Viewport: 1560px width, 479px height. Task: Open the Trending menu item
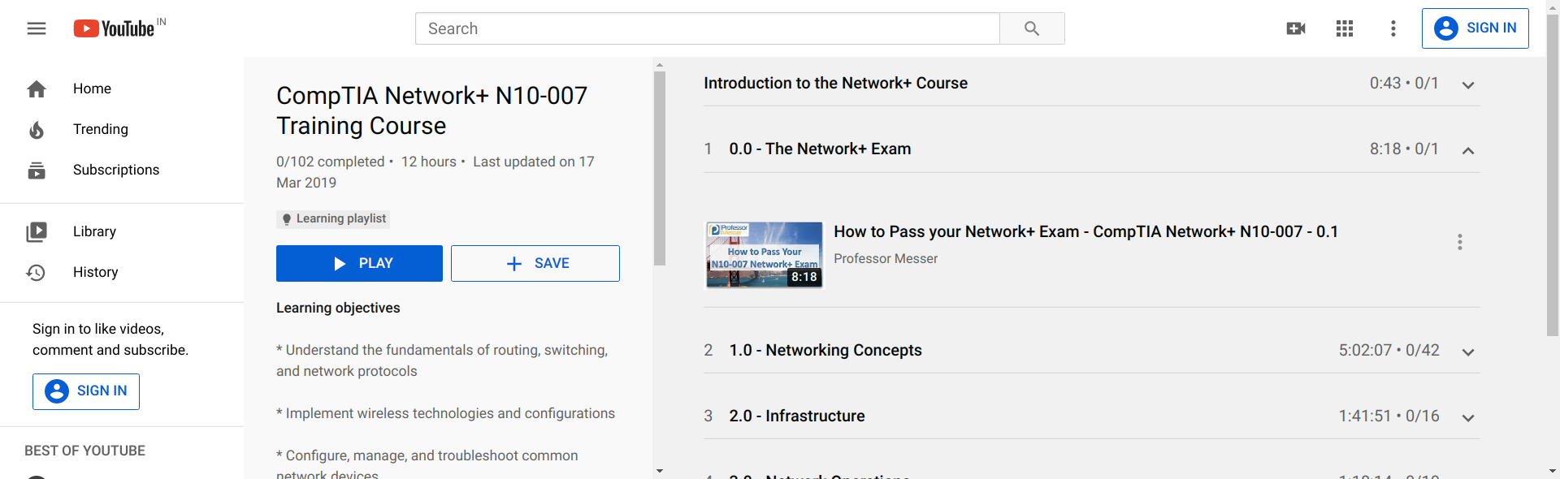coord(122,129)
